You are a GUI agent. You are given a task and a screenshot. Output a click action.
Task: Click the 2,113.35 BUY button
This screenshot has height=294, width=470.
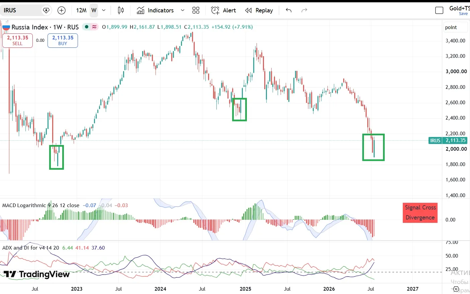point(63,40)
